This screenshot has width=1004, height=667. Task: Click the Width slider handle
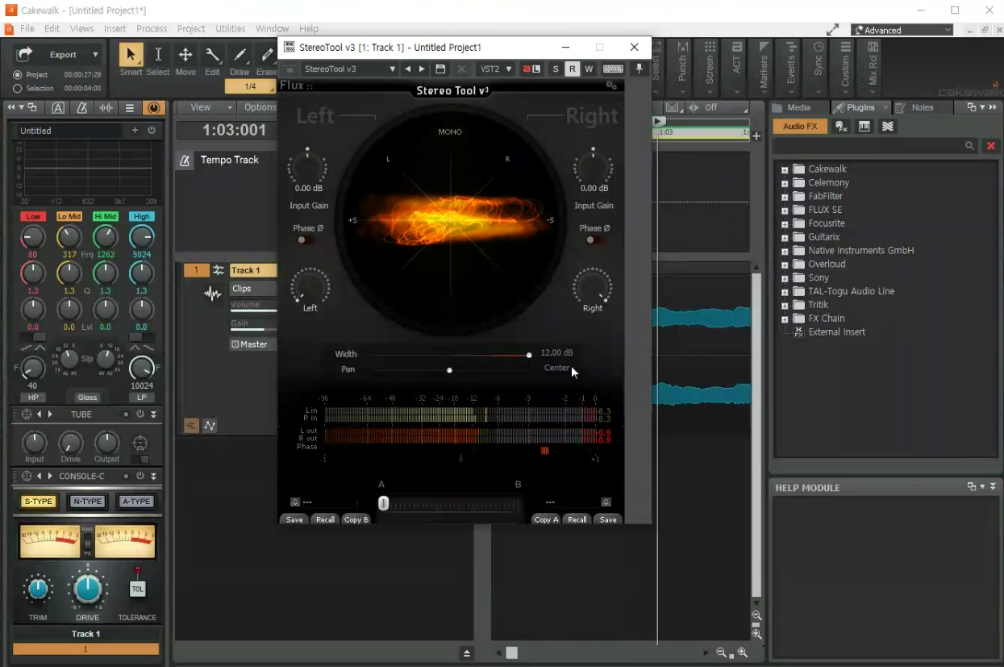(529, 355)
